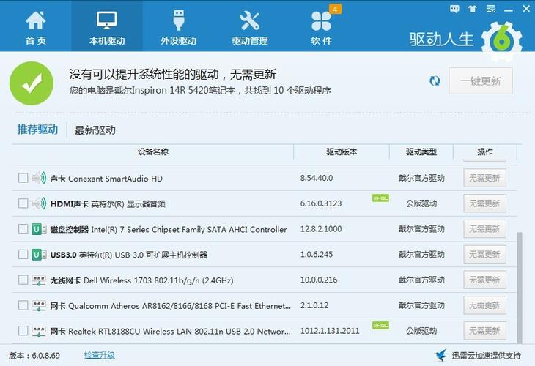Click the 操作 column header
Image resolution: width=535 pixels, height=366 pixels.
[x=485, y=152]
